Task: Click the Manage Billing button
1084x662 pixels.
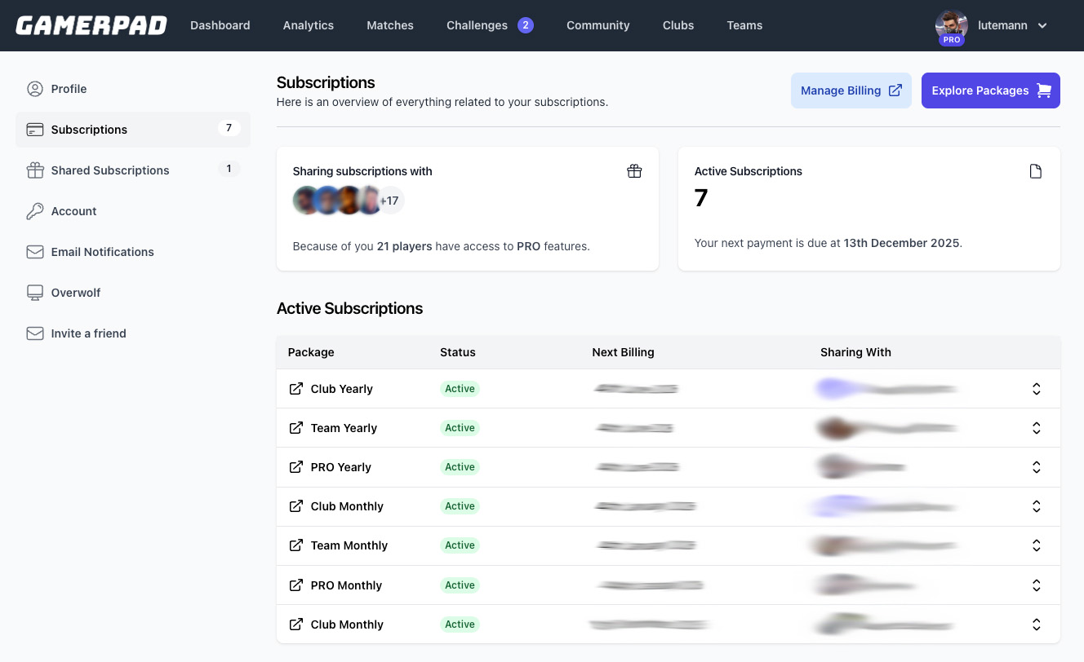Action: tap(851, 90)
